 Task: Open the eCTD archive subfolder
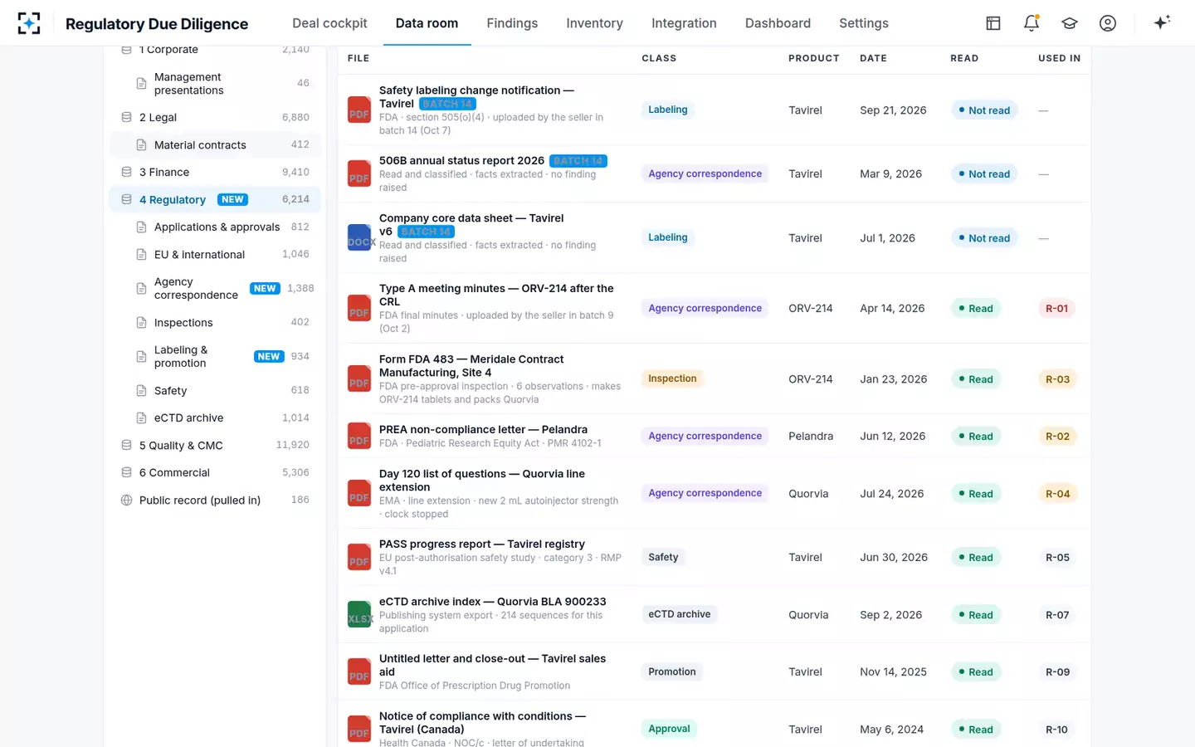pos(215,418)
